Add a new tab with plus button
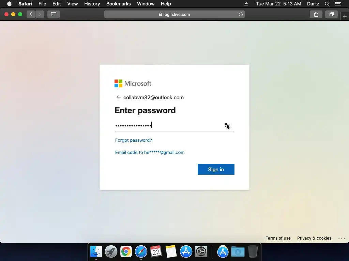The width and height of the screenshot is (349, 261). pos(345,16)
